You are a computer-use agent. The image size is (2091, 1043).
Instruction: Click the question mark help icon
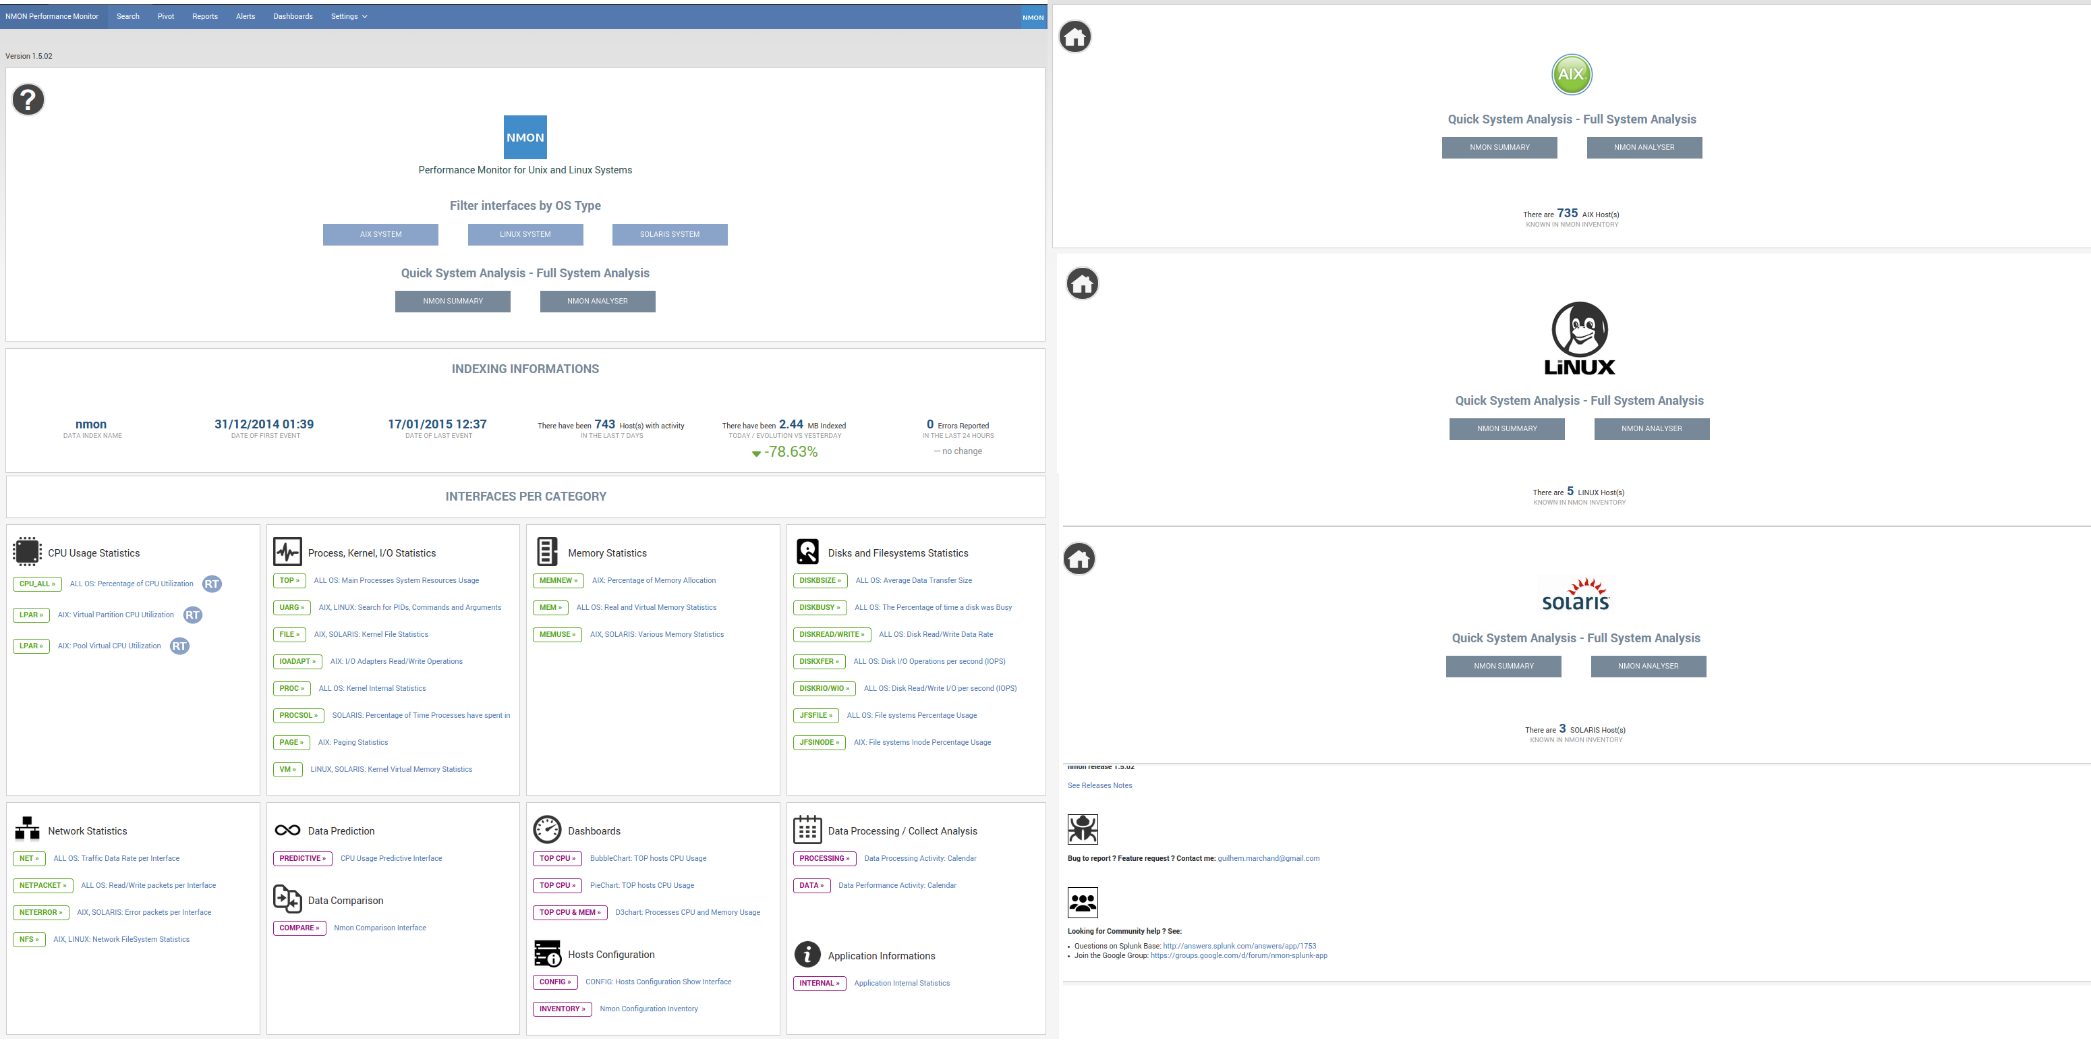point(28,100)
